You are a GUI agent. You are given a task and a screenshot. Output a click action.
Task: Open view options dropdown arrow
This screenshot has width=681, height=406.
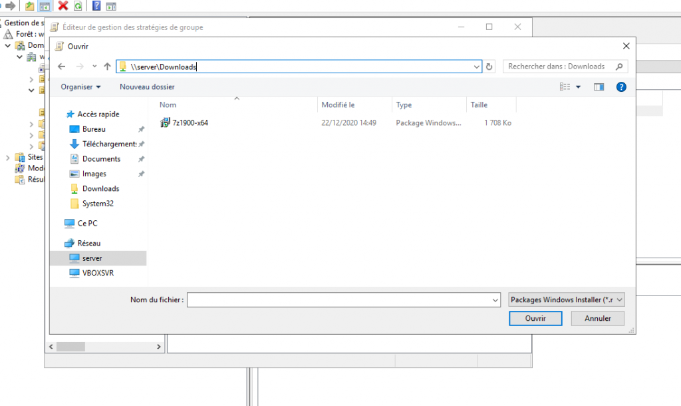click(x=578, y=87)
